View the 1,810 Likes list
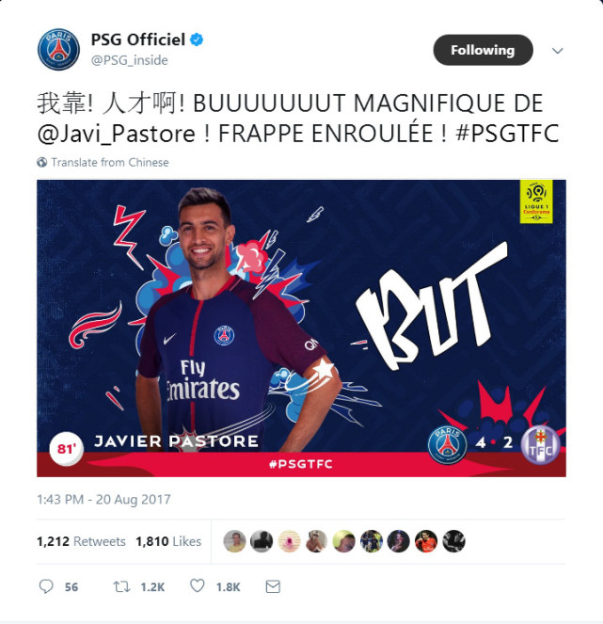The height and width of the screenshot is (624, 603). (168, 541)
